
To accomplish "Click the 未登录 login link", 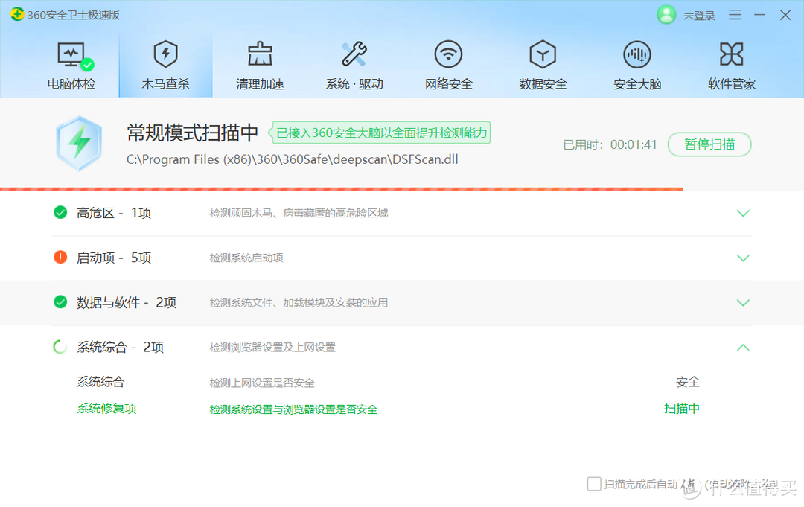I will tap(699, 16).
